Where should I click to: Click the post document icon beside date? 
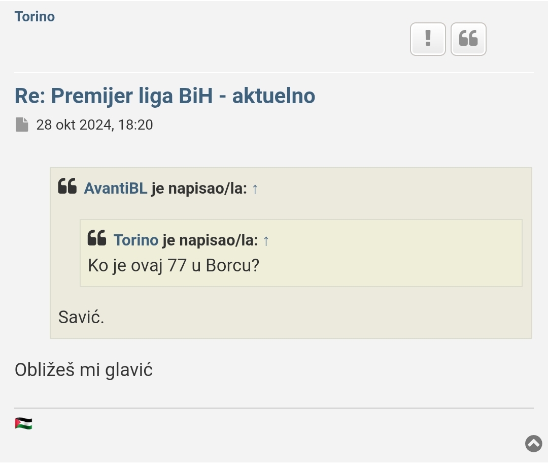click(x=22, y=125)
